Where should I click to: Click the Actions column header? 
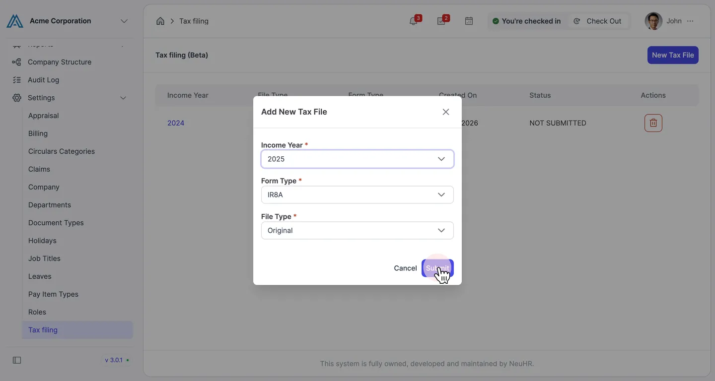coord(653,95)
